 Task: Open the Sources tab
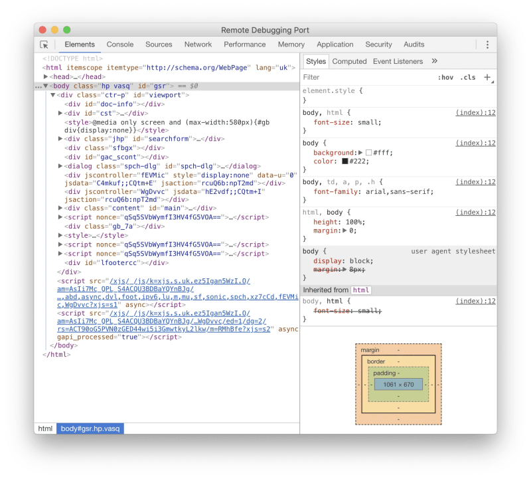tap(159, 45)
